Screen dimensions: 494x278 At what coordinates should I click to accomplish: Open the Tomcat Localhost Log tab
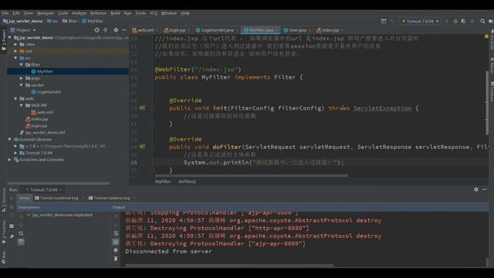pos(59,198)
